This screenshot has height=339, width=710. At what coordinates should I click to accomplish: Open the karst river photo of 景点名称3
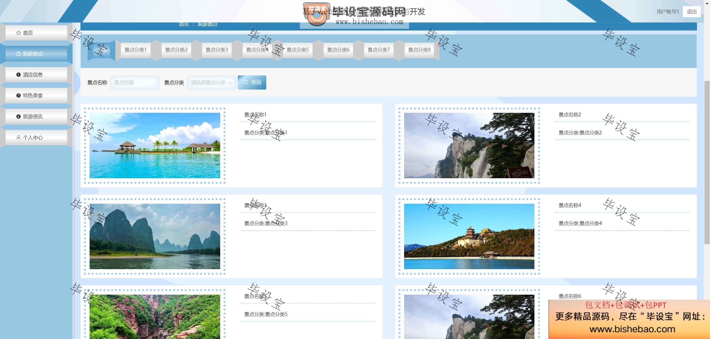[155, 236]
